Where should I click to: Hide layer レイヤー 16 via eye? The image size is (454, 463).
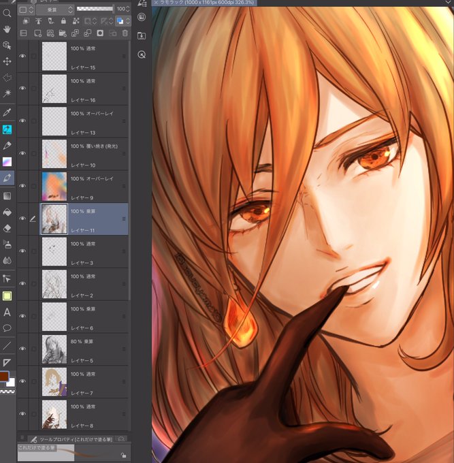(22, 89)
